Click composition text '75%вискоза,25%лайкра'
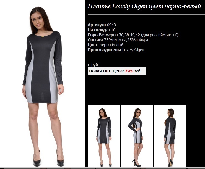 (126, 40)
